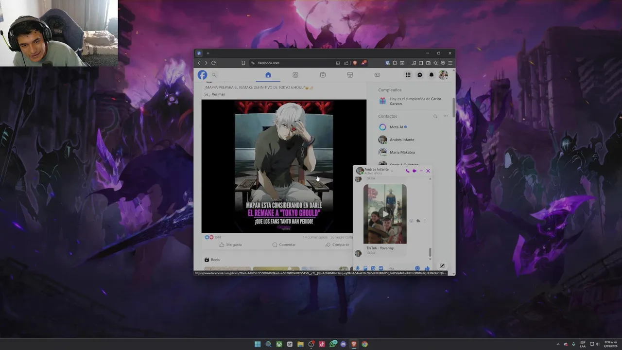Open Windows Start menu
This screenshot has height=350, width=622.
pos(258,344)
